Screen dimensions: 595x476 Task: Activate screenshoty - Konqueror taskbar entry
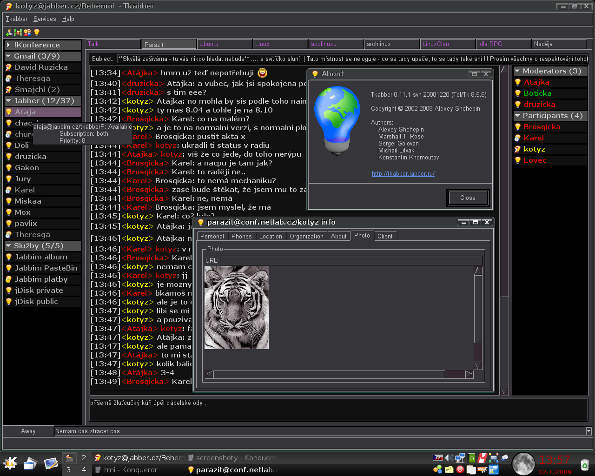[x=231, y=458]
